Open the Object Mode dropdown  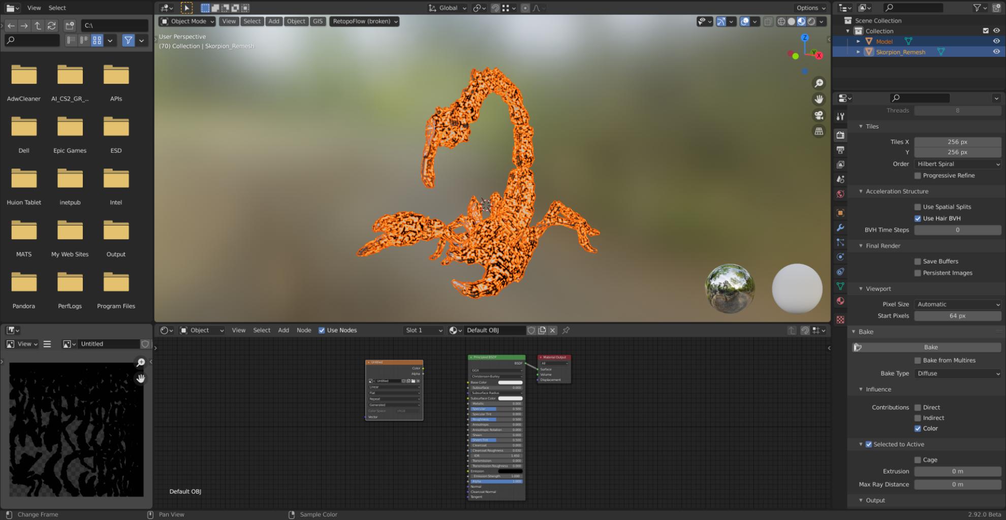click(x=187, y=21)
